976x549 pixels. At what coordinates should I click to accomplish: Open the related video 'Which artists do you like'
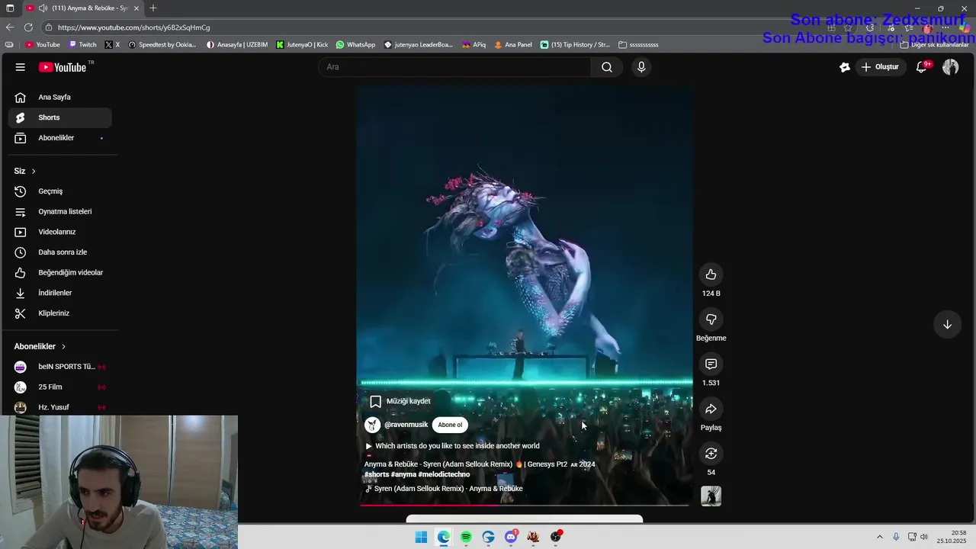pyautogui.click(x=452, y=446)
